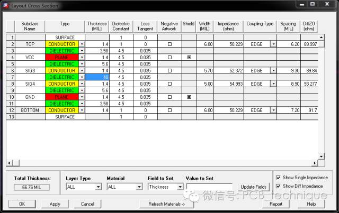Uncheck the Shield box for VCC plane
This screenshot has width=339, height=213.
[x=189, y=58]
